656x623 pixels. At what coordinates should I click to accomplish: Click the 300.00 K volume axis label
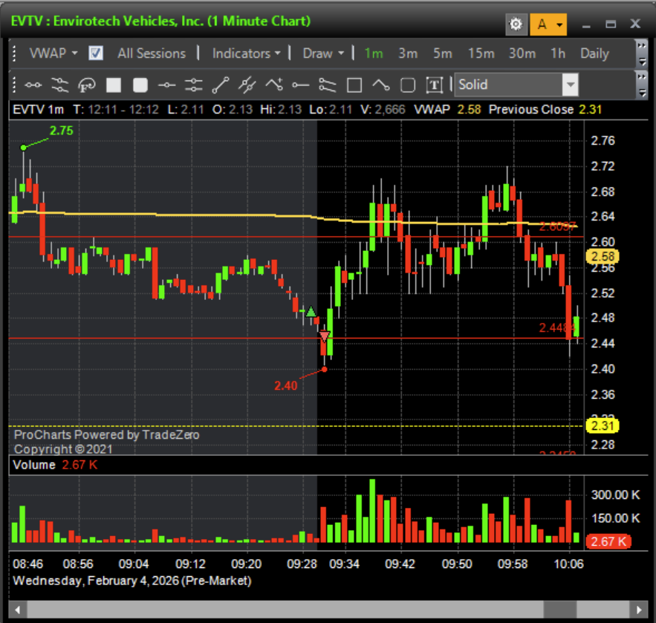[x=615, y=495]
